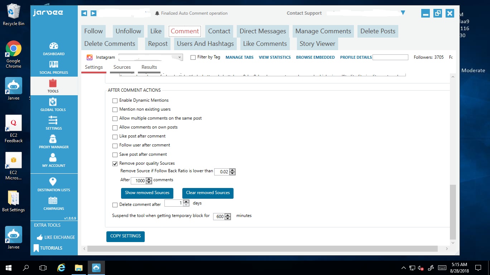Viewport: 490px width, 275px height.
Task: Click the horizontal scrollbar at bottom
Action: coord(262,249)
